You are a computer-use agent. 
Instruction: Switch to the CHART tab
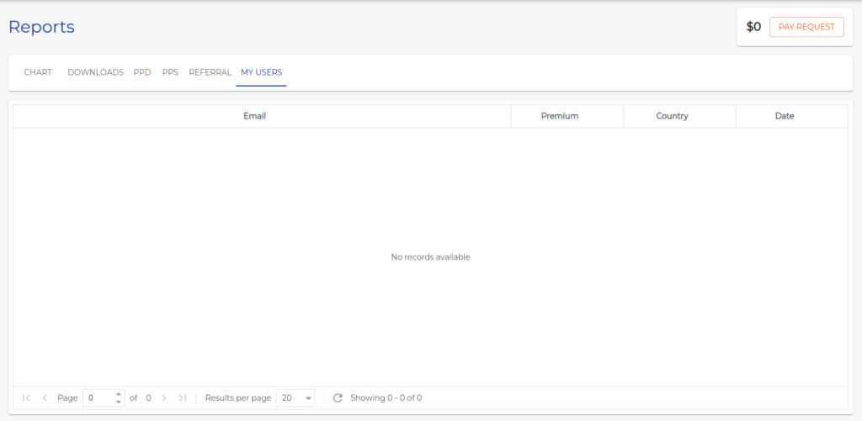pyautogui.click(x=38, y=72)
